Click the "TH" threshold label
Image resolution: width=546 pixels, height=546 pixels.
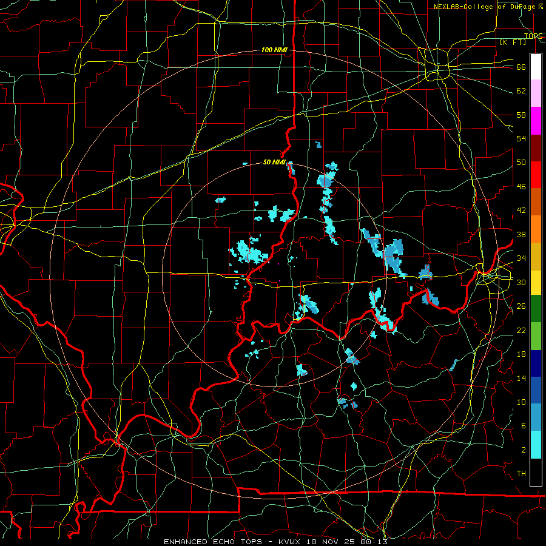pyautogui.click(x=521, y=474)
